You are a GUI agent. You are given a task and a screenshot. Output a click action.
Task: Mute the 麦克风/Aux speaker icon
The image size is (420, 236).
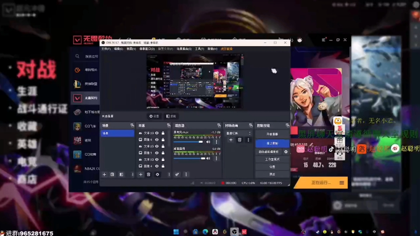coord(208,142)
